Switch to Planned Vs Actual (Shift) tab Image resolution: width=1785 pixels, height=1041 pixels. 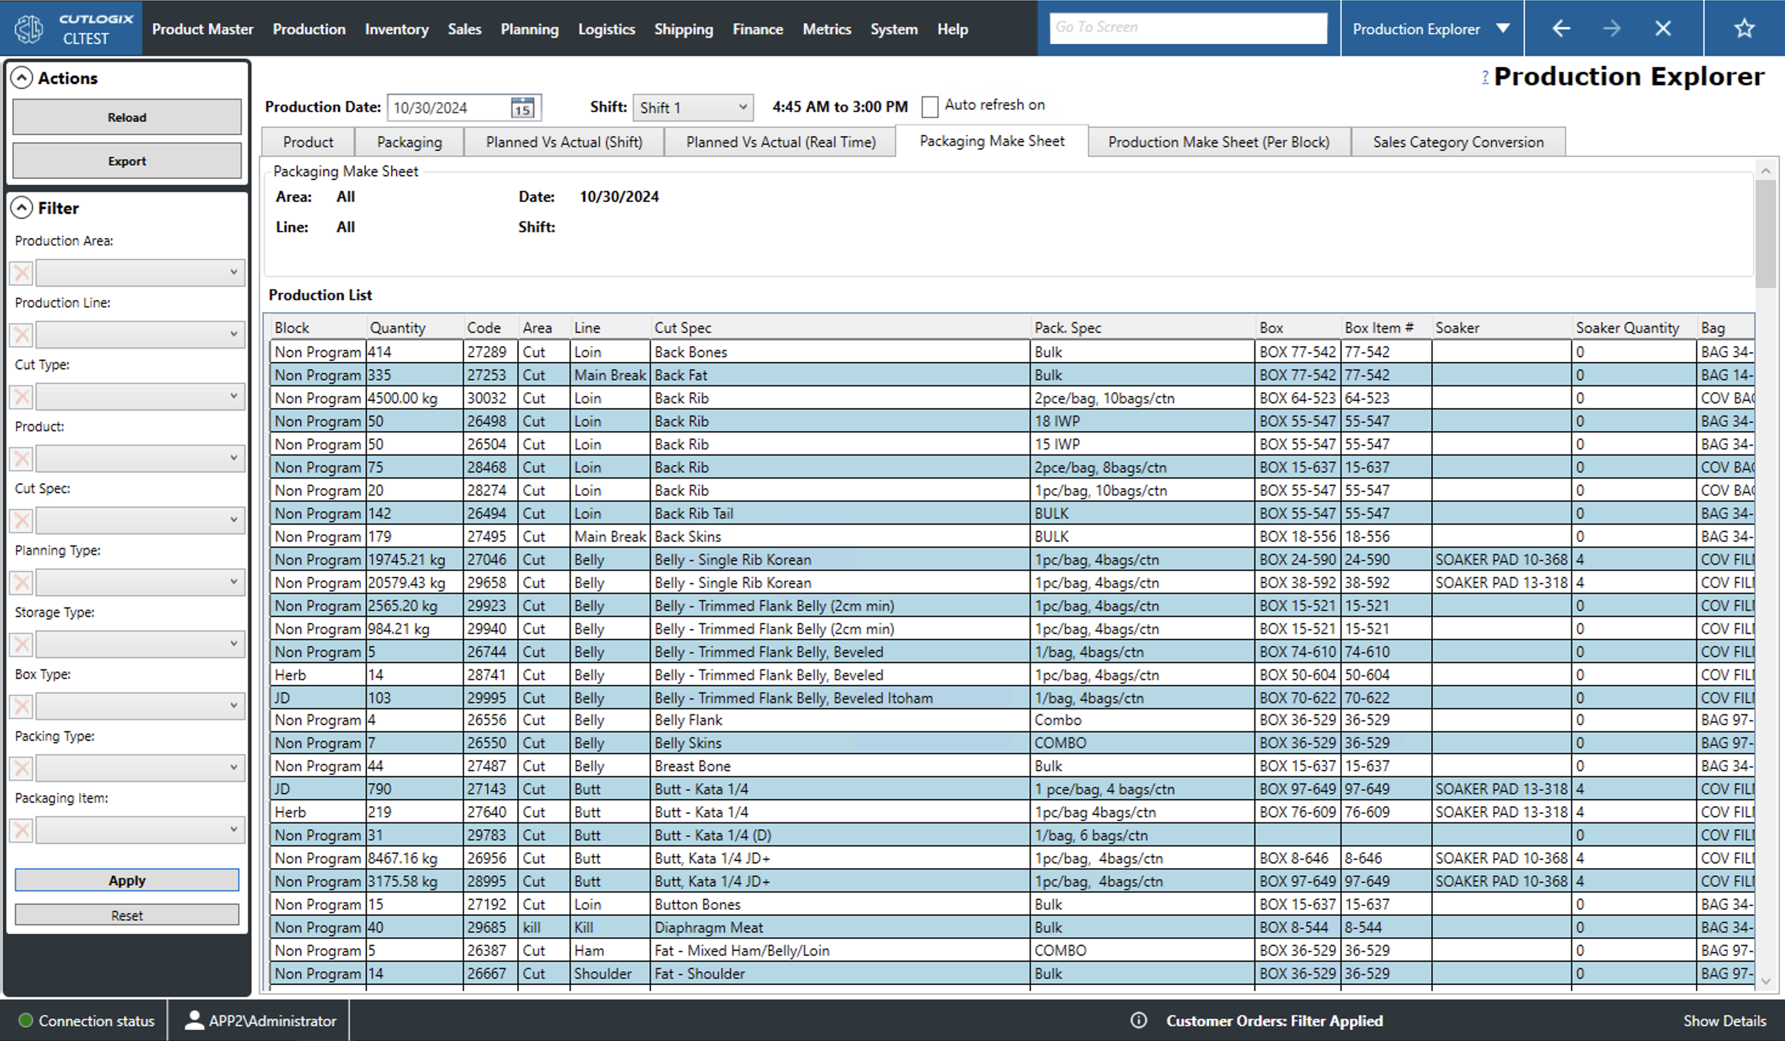[564, 142]
